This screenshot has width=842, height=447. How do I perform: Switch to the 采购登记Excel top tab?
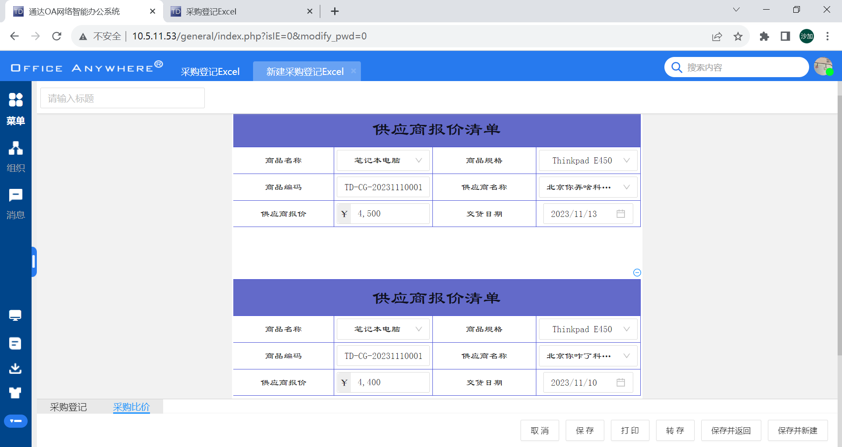[x=210, y=72]
